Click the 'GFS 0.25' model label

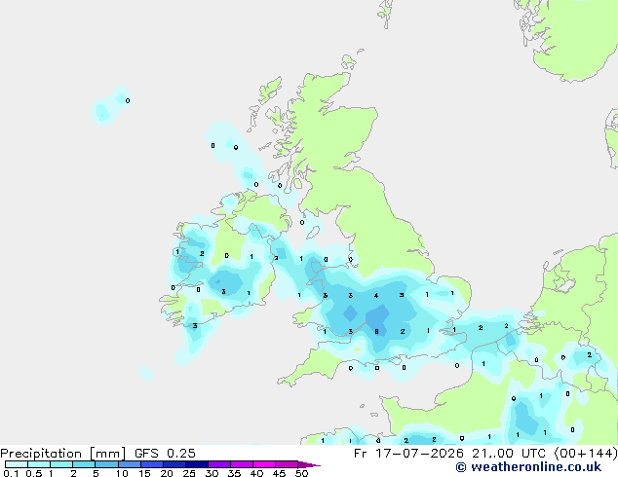pyautogui.click(x=165, y=454)
